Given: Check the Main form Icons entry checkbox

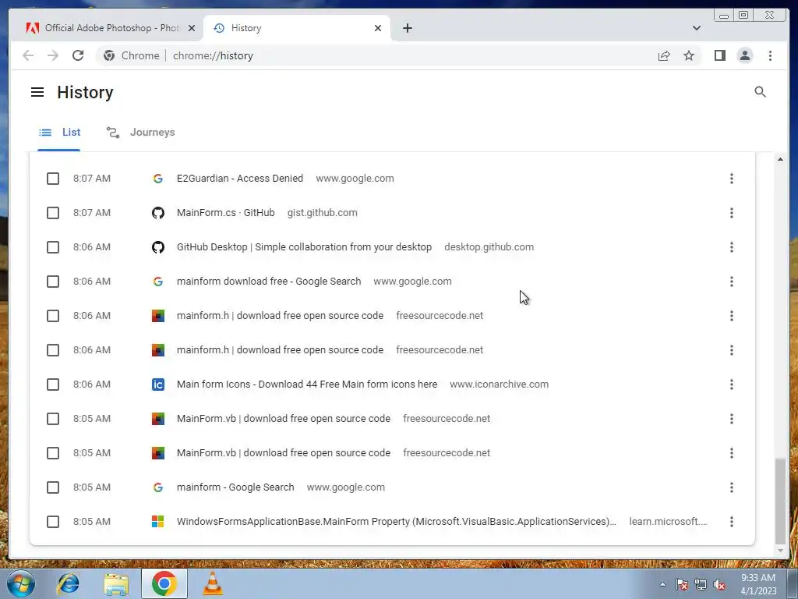Looking at the screenshot, I should point(53,385).
